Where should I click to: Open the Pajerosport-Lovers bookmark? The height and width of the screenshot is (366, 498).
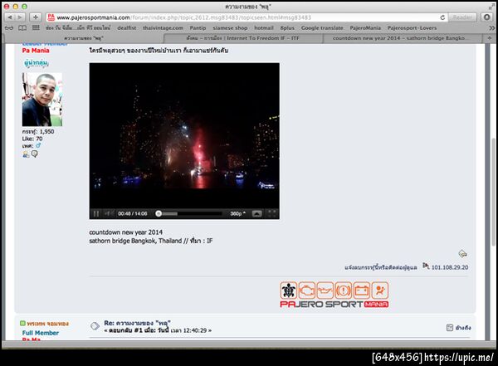pos(412,28)
